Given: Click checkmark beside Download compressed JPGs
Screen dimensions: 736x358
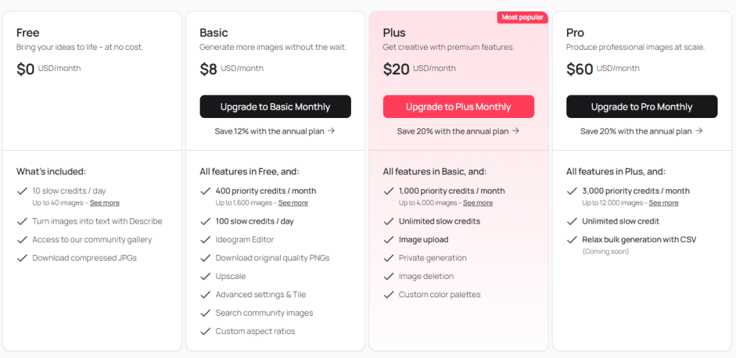Looking at the screenshot, I should pyautogui.click(x=21, y=258).
